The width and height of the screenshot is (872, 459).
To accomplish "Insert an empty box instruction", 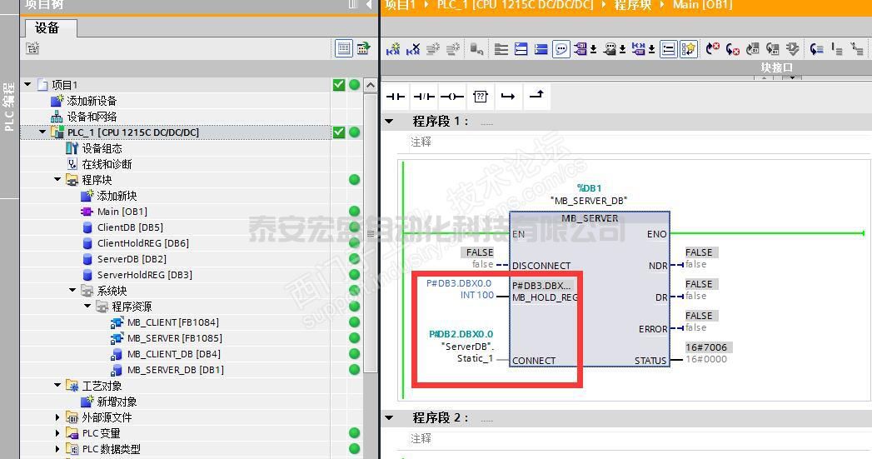I will click(x=480, y=97).
